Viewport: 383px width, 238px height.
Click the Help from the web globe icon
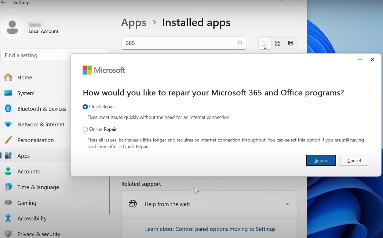pos(133,204)
